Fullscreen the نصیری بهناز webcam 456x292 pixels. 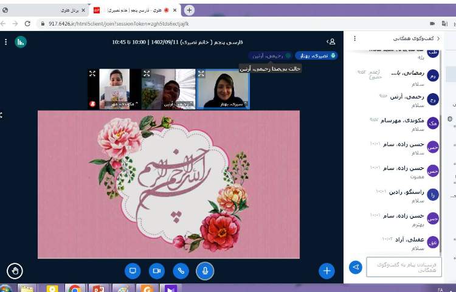(201, 74)
